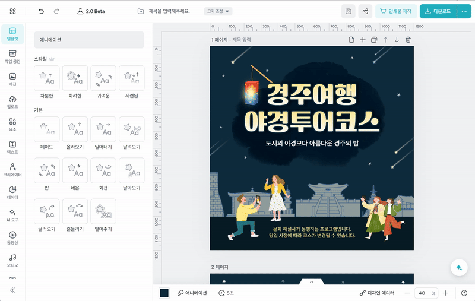Viewport: 475px width, 301px height.
Task: Move page 1 down
Action: (397, 40)
